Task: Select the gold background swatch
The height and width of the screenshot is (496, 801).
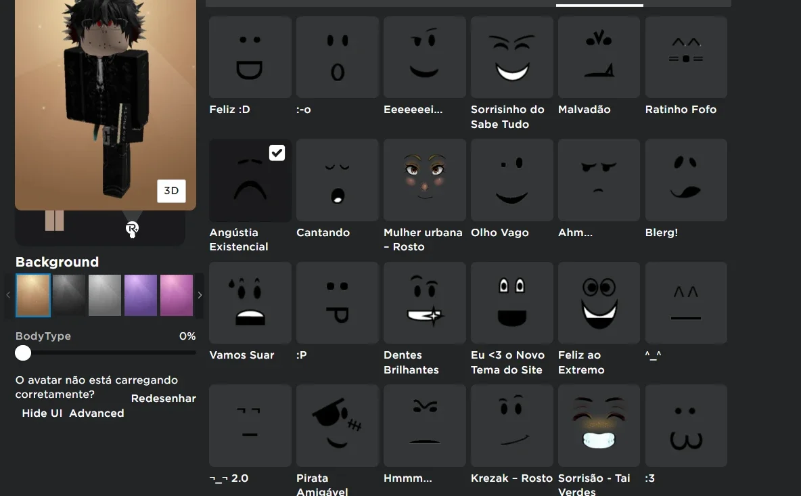Action: coord(33,295)
